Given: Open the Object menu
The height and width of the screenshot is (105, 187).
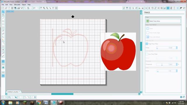Looking at the screenshot, I should [24, 5].
